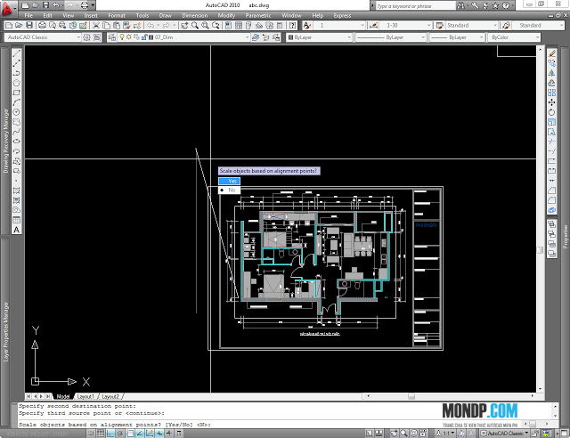The height and width of the screenshot is (438, 570).
Task: Select the Offset tool in the Modify toolbar
Action: (552, 83)
